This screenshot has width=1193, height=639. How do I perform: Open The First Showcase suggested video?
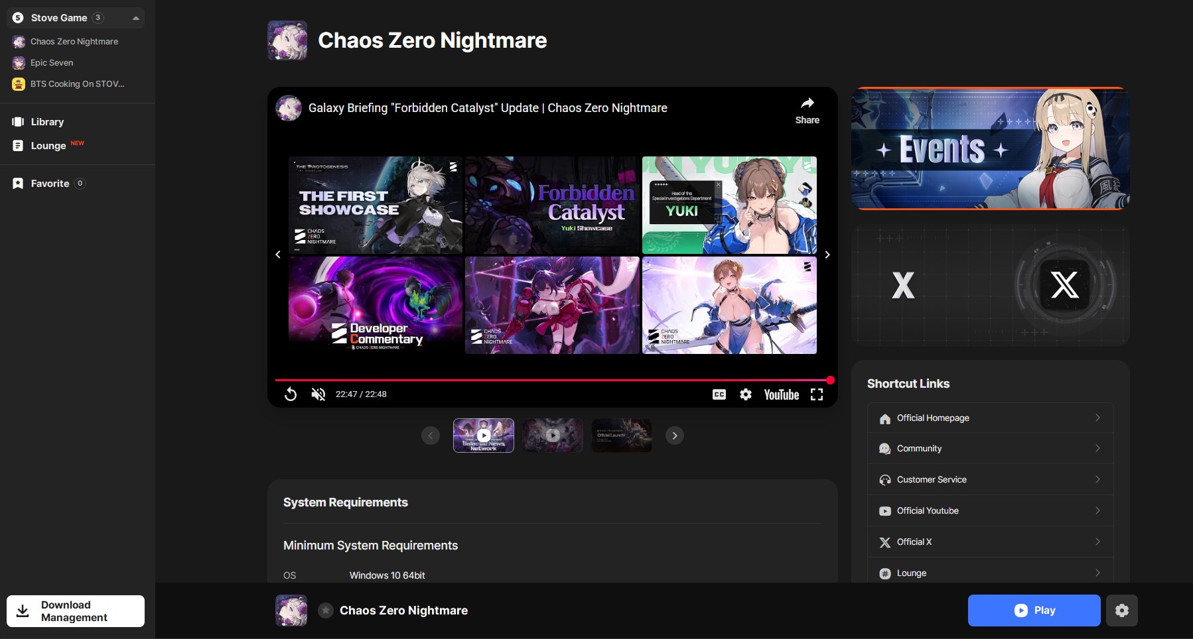pyautogui.click(x=376, y=205)
